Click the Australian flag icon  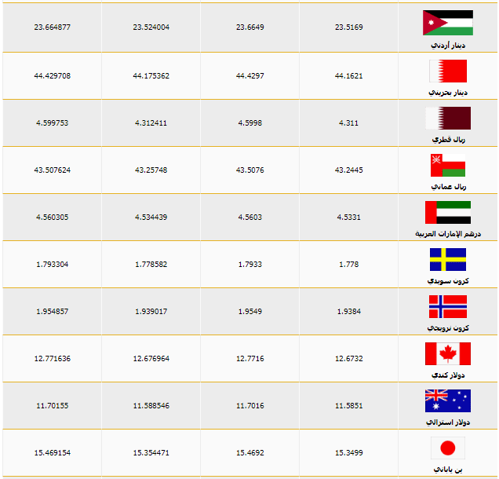coord(448,400)
